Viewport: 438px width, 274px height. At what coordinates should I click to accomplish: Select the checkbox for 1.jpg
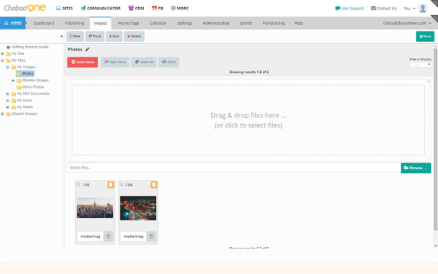pos(79,184)
